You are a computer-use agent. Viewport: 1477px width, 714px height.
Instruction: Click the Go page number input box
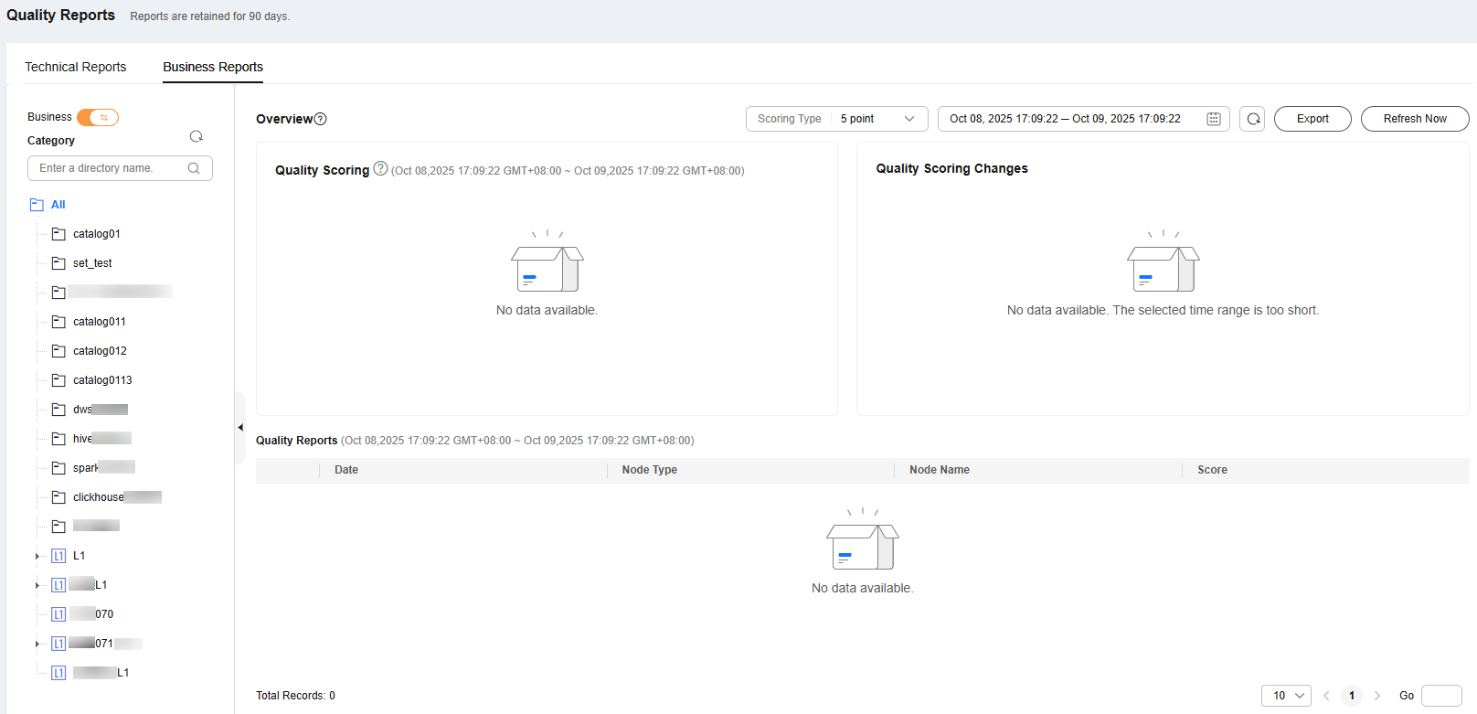click(x=1441, y=696)
